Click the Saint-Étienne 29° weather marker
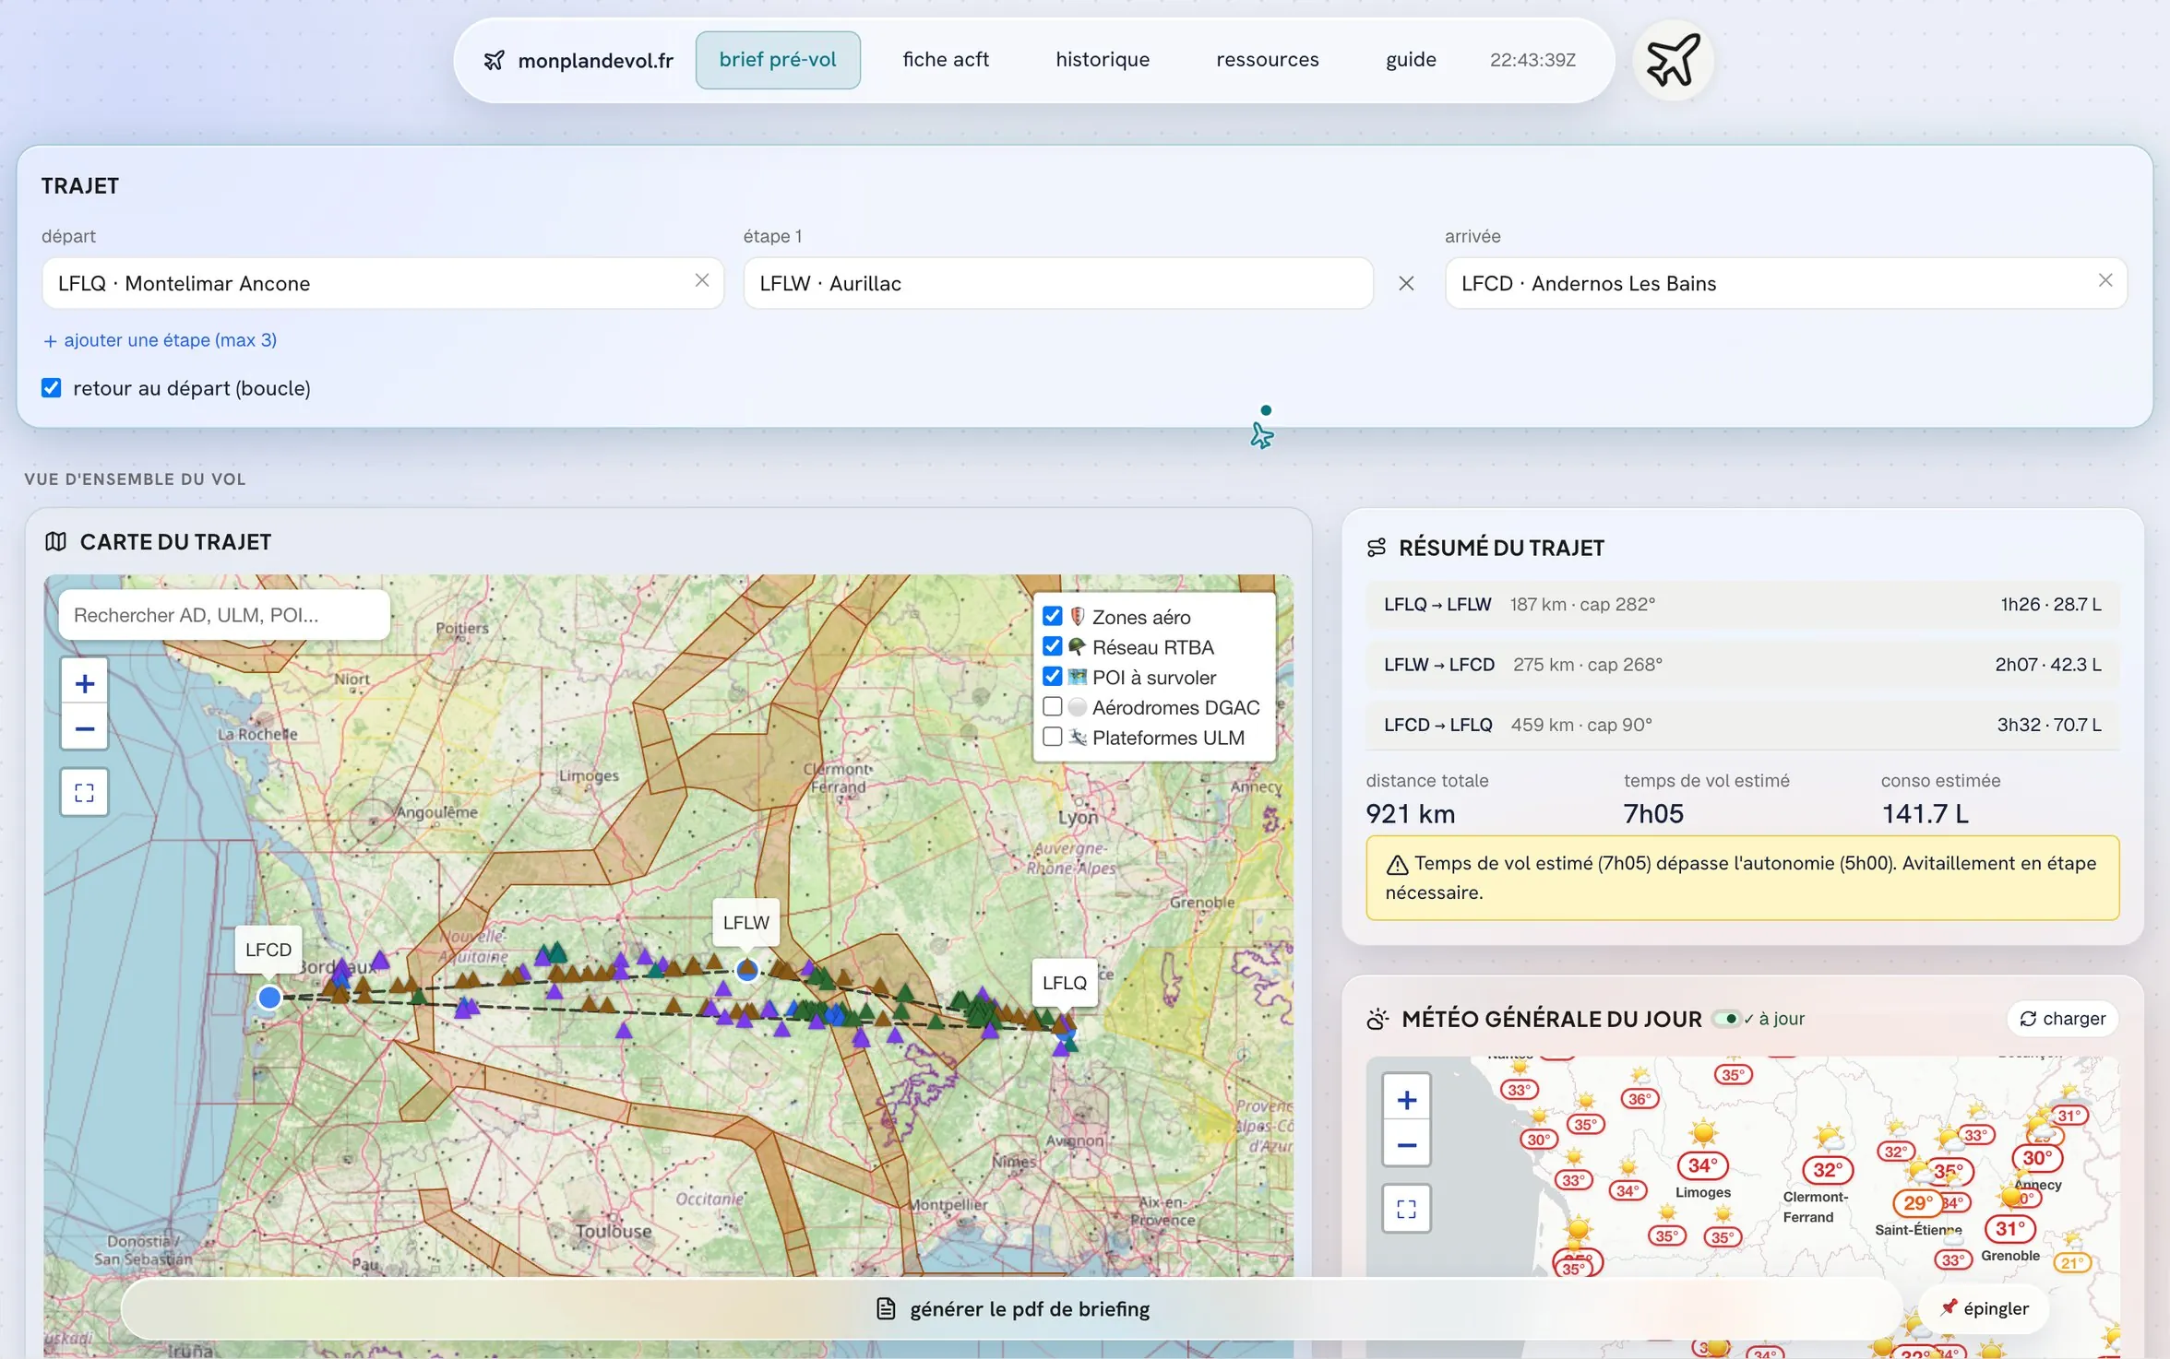The image size is (2170, 1359). point(1916,1203)
